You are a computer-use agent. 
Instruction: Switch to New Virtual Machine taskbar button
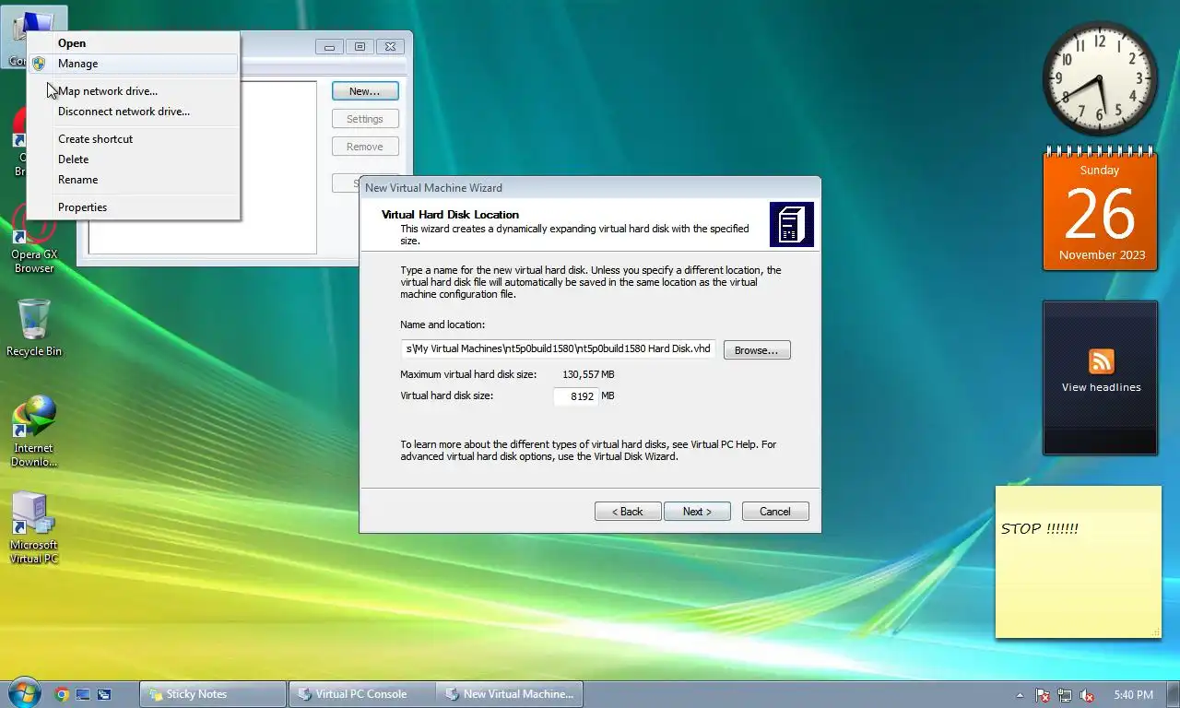(508, 694)
